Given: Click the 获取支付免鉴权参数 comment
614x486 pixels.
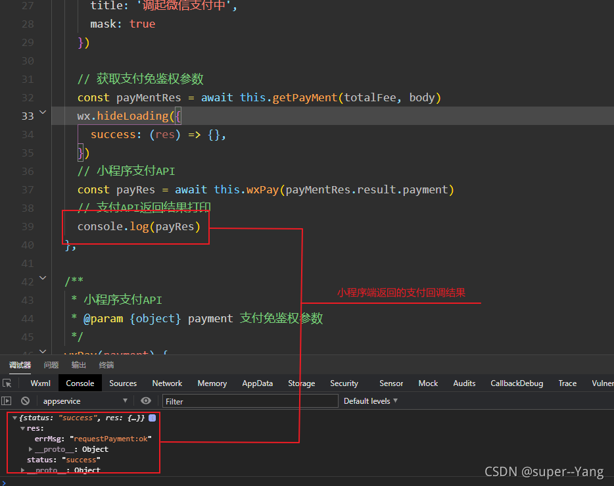Looking at the screenshot, I should tap(141, 79).
